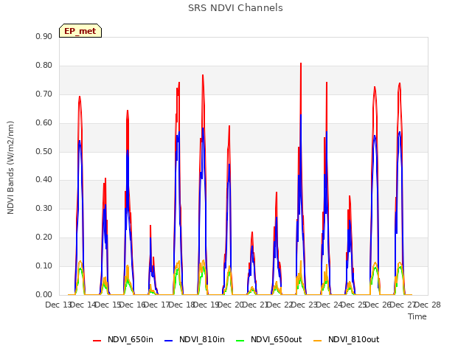
Task: Click the Time x-axis title
Action: [417, 316]
